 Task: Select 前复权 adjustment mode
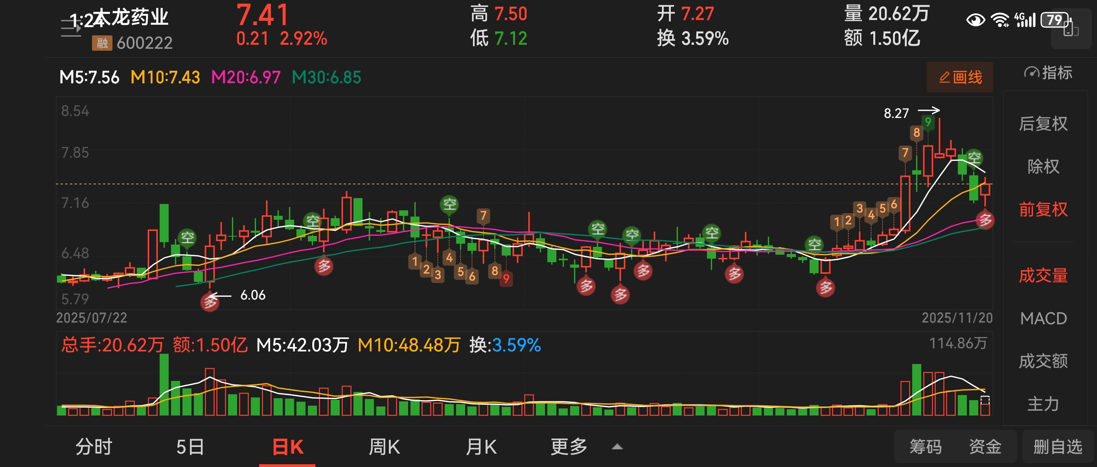pyautogui.click(x=1043, y=210)
